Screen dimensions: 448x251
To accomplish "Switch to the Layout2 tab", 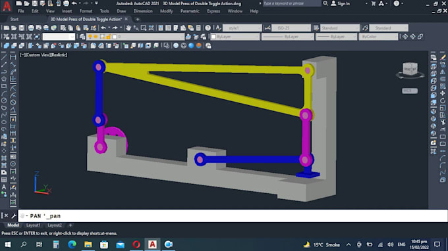I will pos(55,225).
